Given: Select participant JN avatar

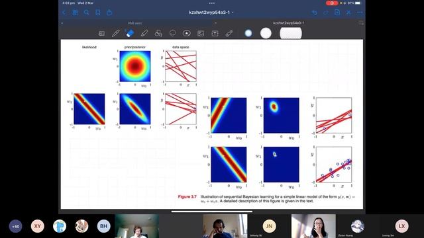Looking at the screenshot, I should click(x=269, y=226).
